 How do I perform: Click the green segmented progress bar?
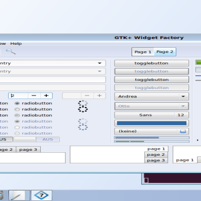click(x=152, y=142)
